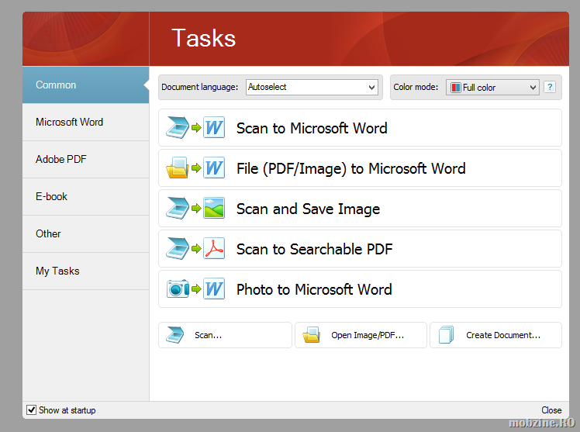Go to the My Tasks tab
580x432 pixels.
pos(57,271)
